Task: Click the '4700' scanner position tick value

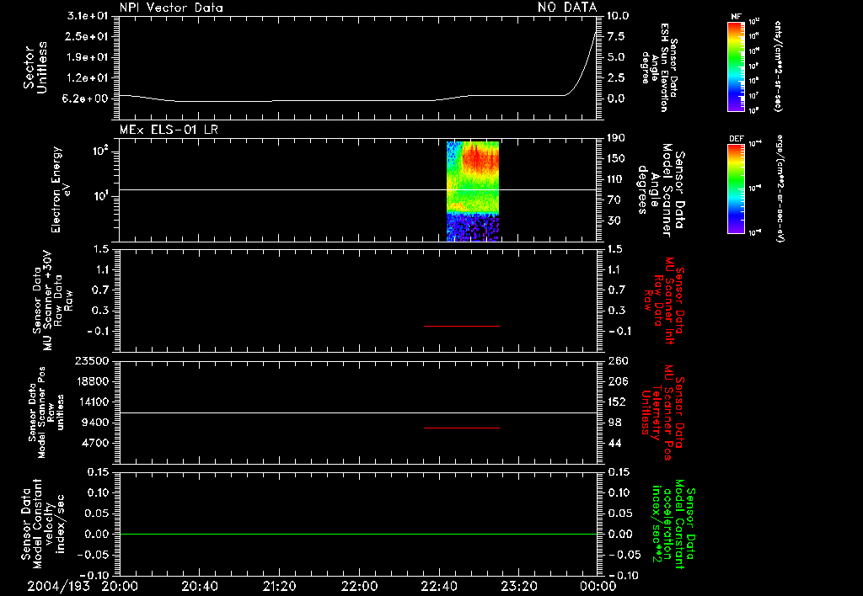Action: 94,443
